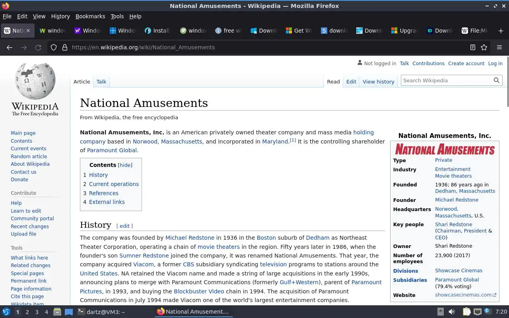The image size is (509, 318).
Task: Open the Michael Redstone founder infobox link
Action: click(457, 200)
